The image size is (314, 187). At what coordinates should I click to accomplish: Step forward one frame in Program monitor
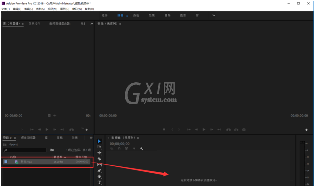coord(212,130)
